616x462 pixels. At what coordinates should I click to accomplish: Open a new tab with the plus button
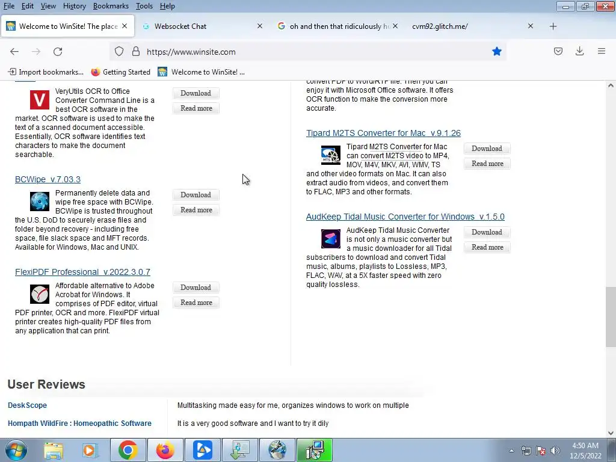point(553,26)
